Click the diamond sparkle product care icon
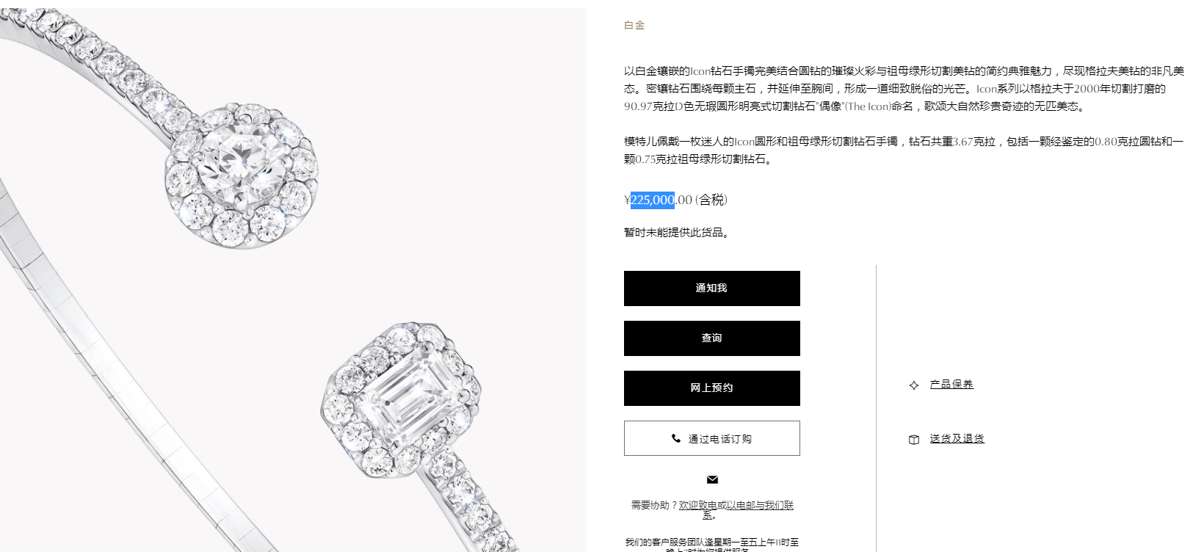 click(x=914, y=385)
